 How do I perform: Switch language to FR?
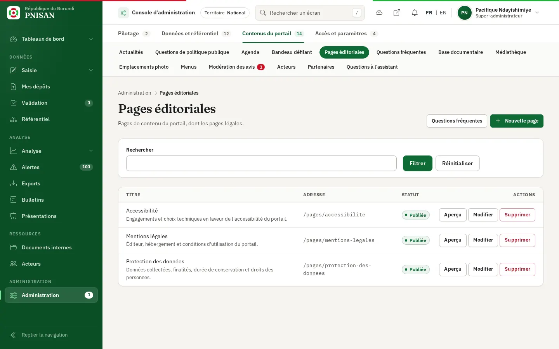click(x=429, y=13)
